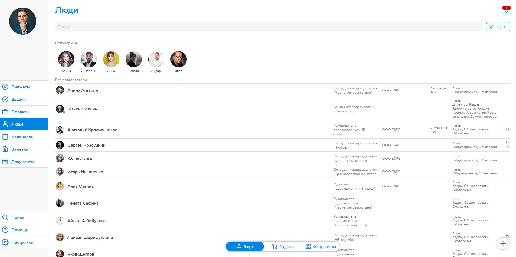
Task: Open Максим Ильин user entry
Action: 82,109
